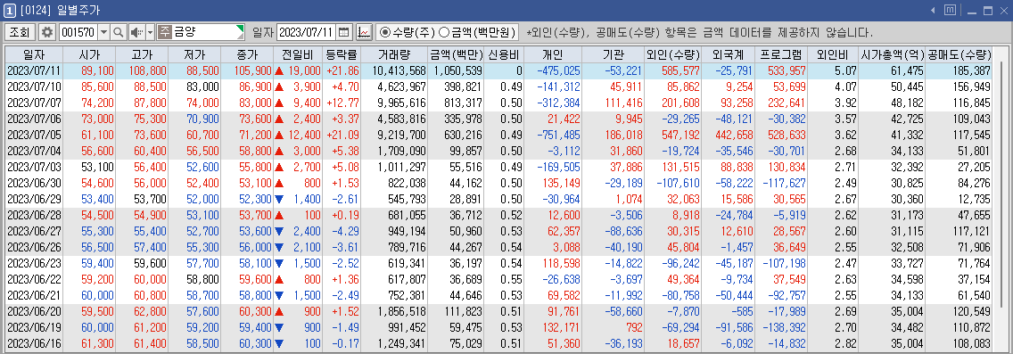1013x354 pixels.
Task: Click the 신용비 column header
Action: (x=504, y=55)
